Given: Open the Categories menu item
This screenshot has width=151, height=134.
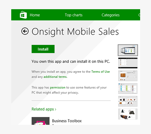Looking at the screenshot, I should 111,15.
